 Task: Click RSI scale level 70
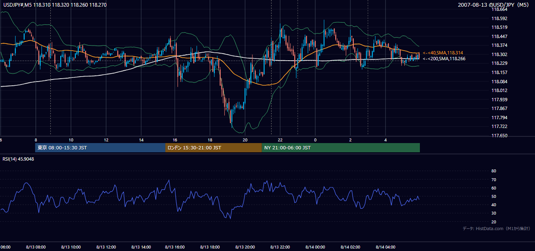pos(494,179)
